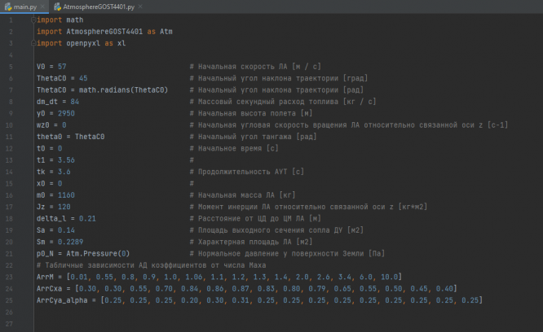The height and width of the screenshot is (332, 543).
Task: Switch to the main.py editor tab
Action: point(23,6)
